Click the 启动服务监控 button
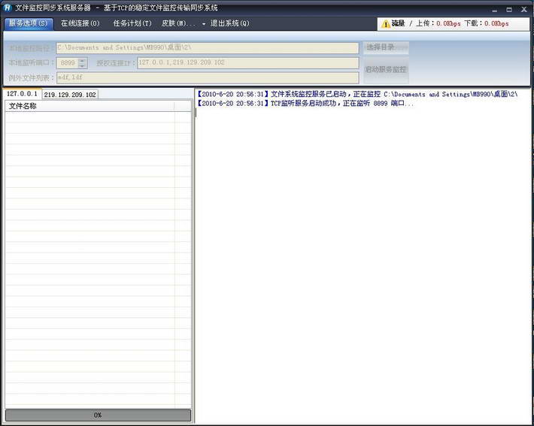This screenshot has width=534, height=426. 386,70
